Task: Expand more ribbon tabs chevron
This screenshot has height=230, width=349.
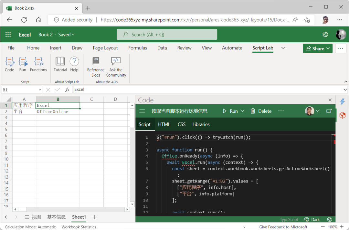Action: tap(283, 48)
